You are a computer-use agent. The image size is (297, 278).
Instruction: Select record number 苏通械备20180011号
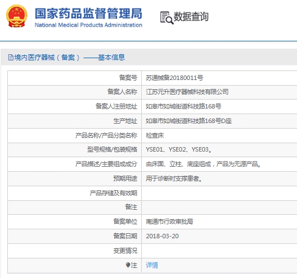click(x=174, y=78)
